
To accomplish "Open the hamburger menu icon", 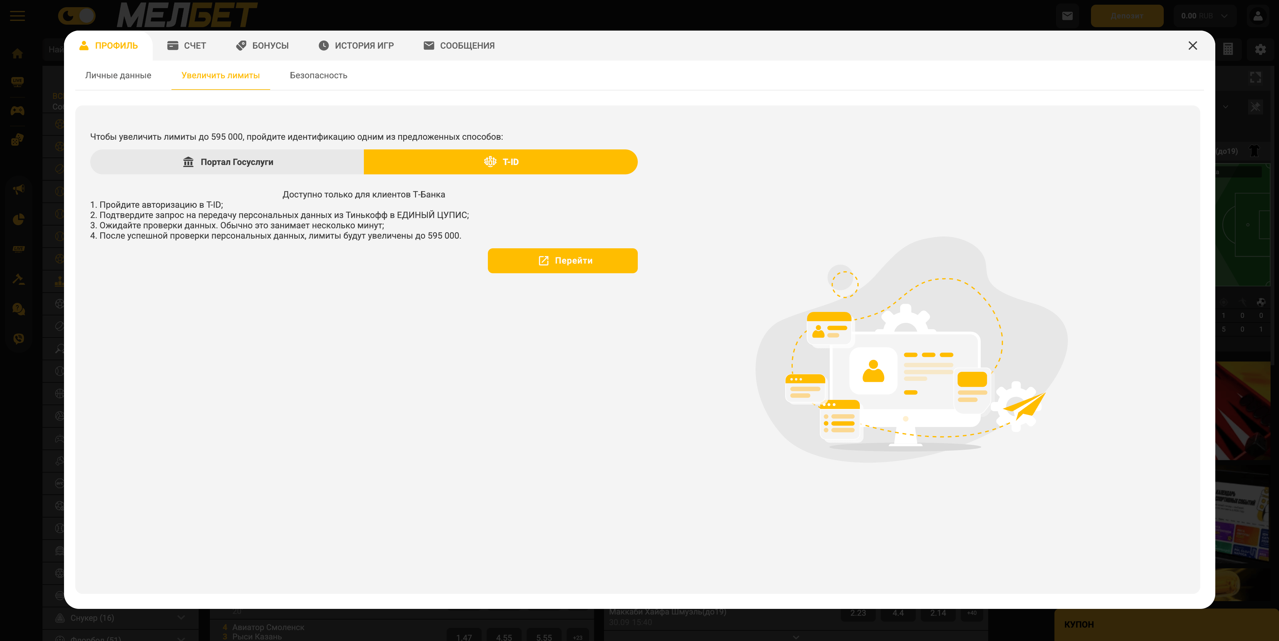I will [x=17, y=16].
